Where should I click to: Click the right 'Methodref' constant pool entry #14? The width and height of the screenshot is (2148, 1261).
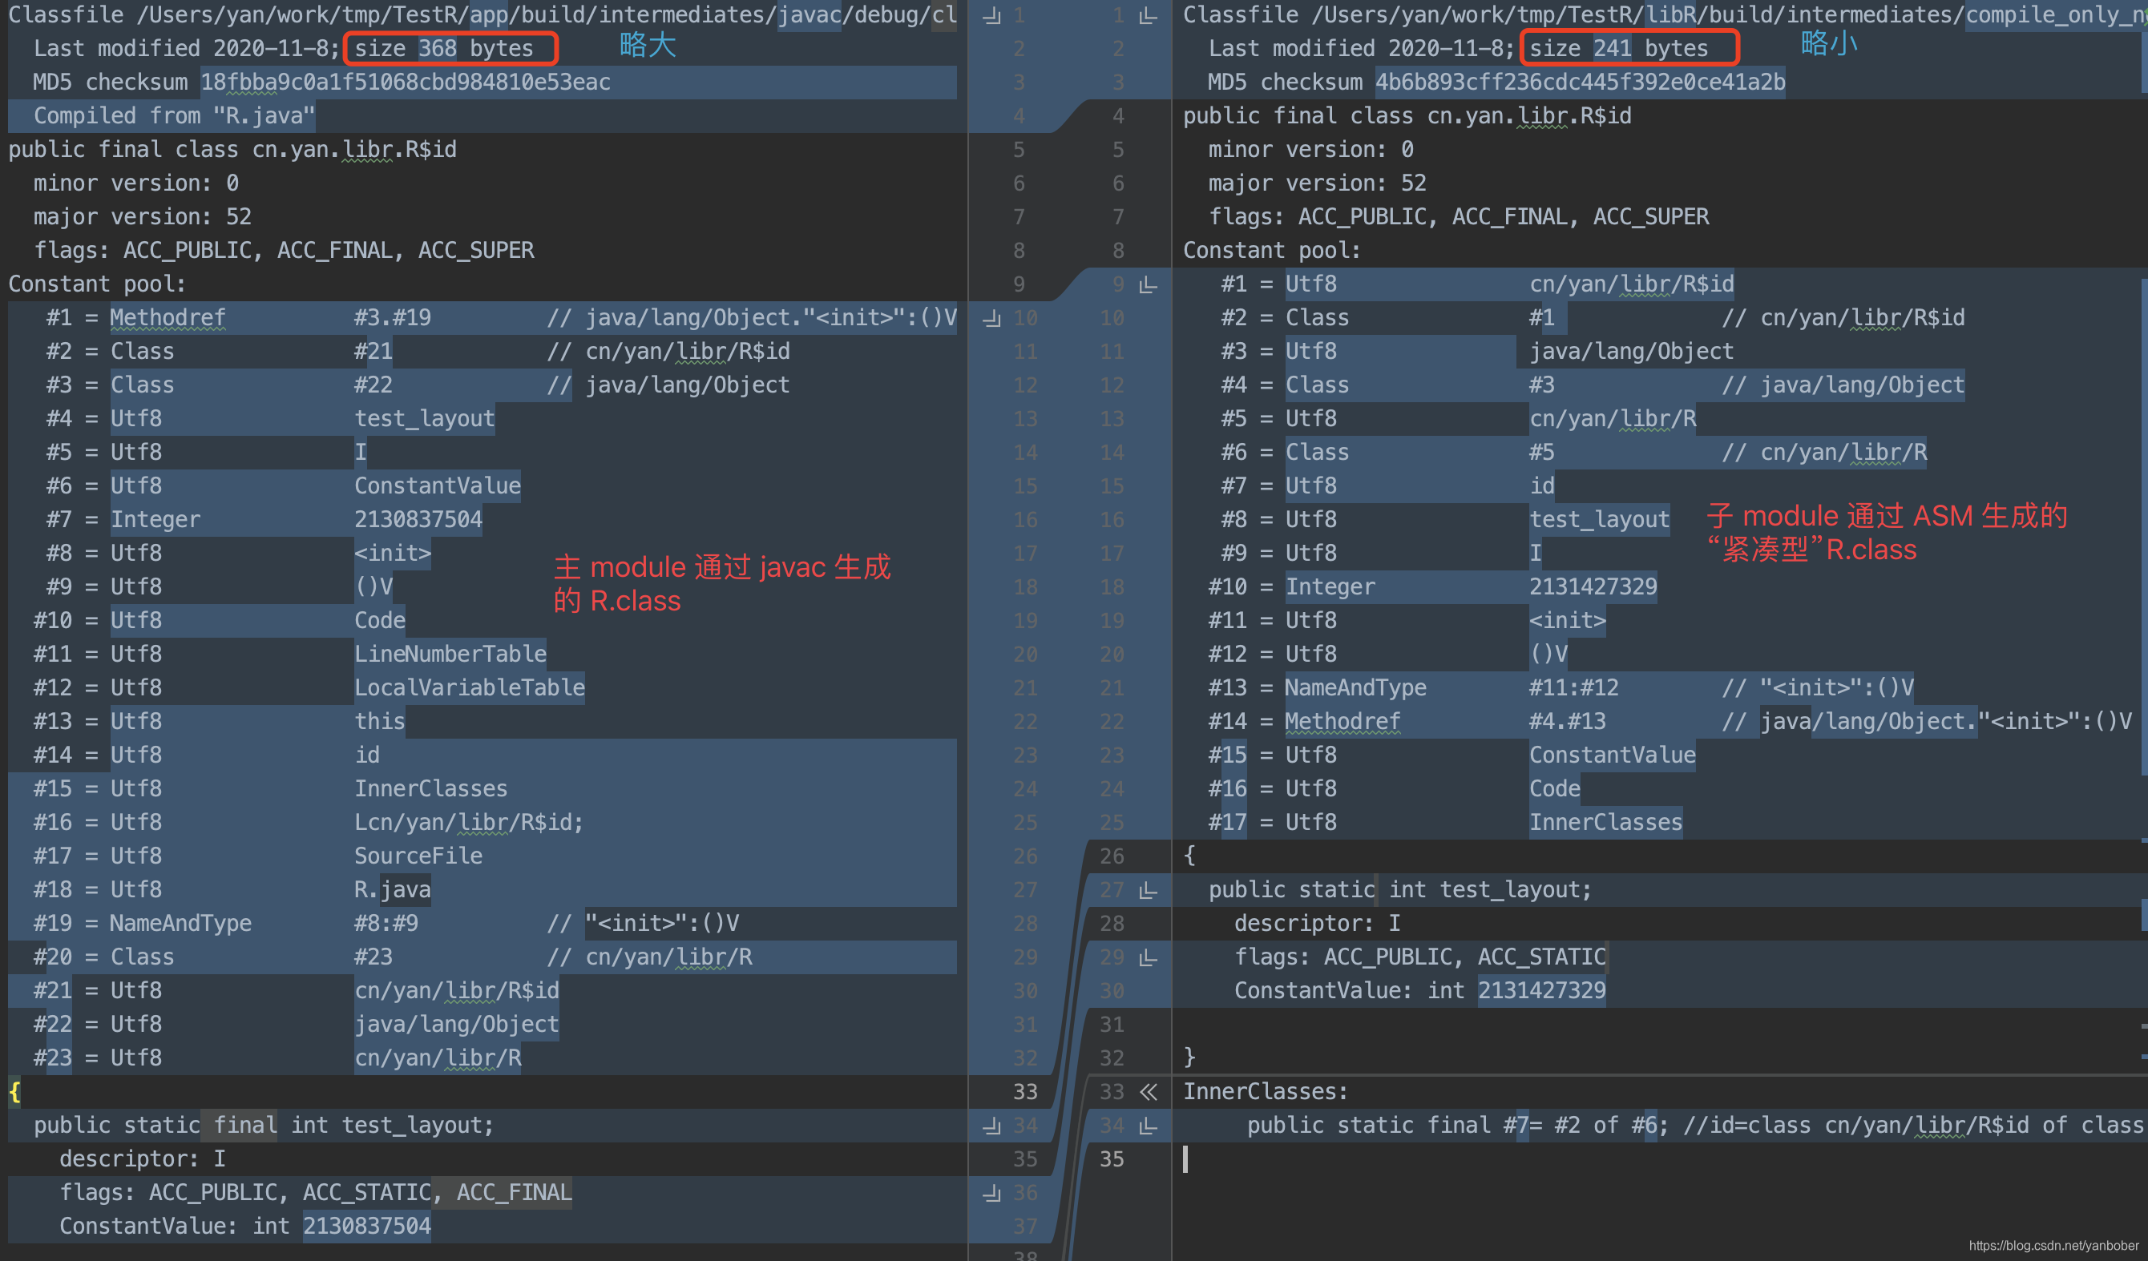pos(1342,722)
